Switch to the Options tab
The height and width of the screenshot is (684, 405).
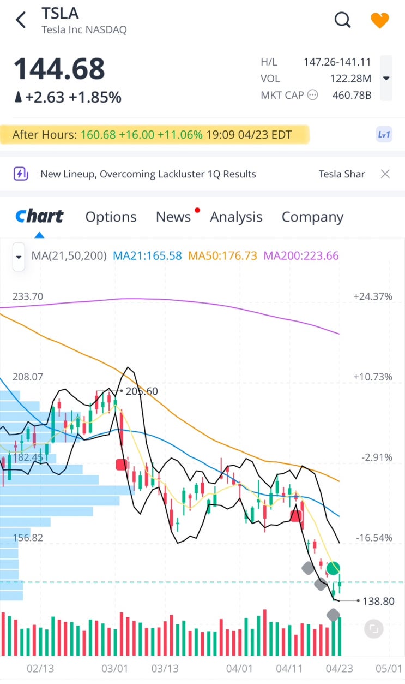111,217
